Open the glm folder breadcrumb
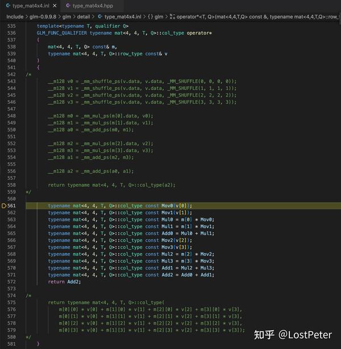Screen dimensions: 341x349 66,16
